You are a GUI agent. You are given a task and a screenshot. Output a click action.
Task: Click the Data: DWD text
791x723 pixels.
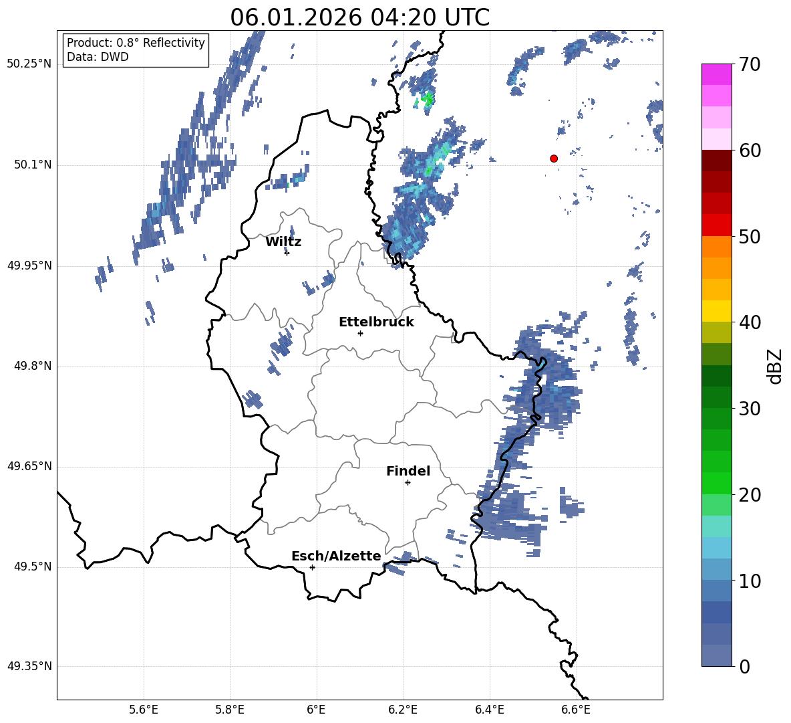click(x=98, y=57)
